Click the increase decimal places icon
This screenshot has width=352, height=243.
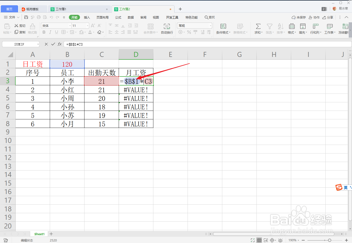tap(202, 32)
